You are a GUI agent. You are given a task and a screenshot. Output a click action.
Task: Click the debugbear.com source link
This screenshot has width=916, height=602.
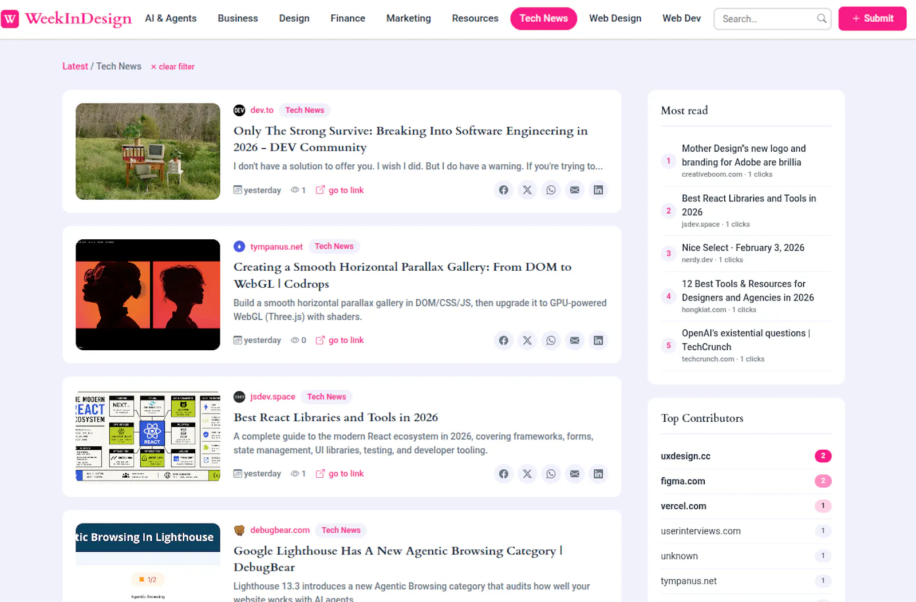click(x=280, y=530)
